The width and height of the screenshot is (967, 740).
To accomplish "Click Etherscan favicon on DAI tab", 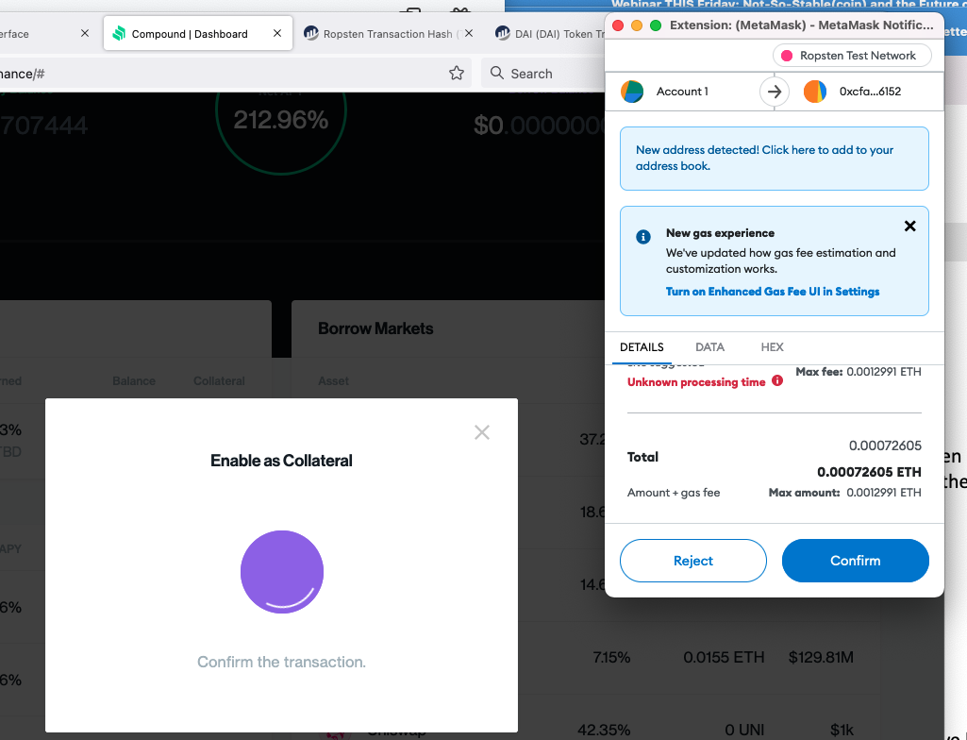I will click(x=503, y=33).
